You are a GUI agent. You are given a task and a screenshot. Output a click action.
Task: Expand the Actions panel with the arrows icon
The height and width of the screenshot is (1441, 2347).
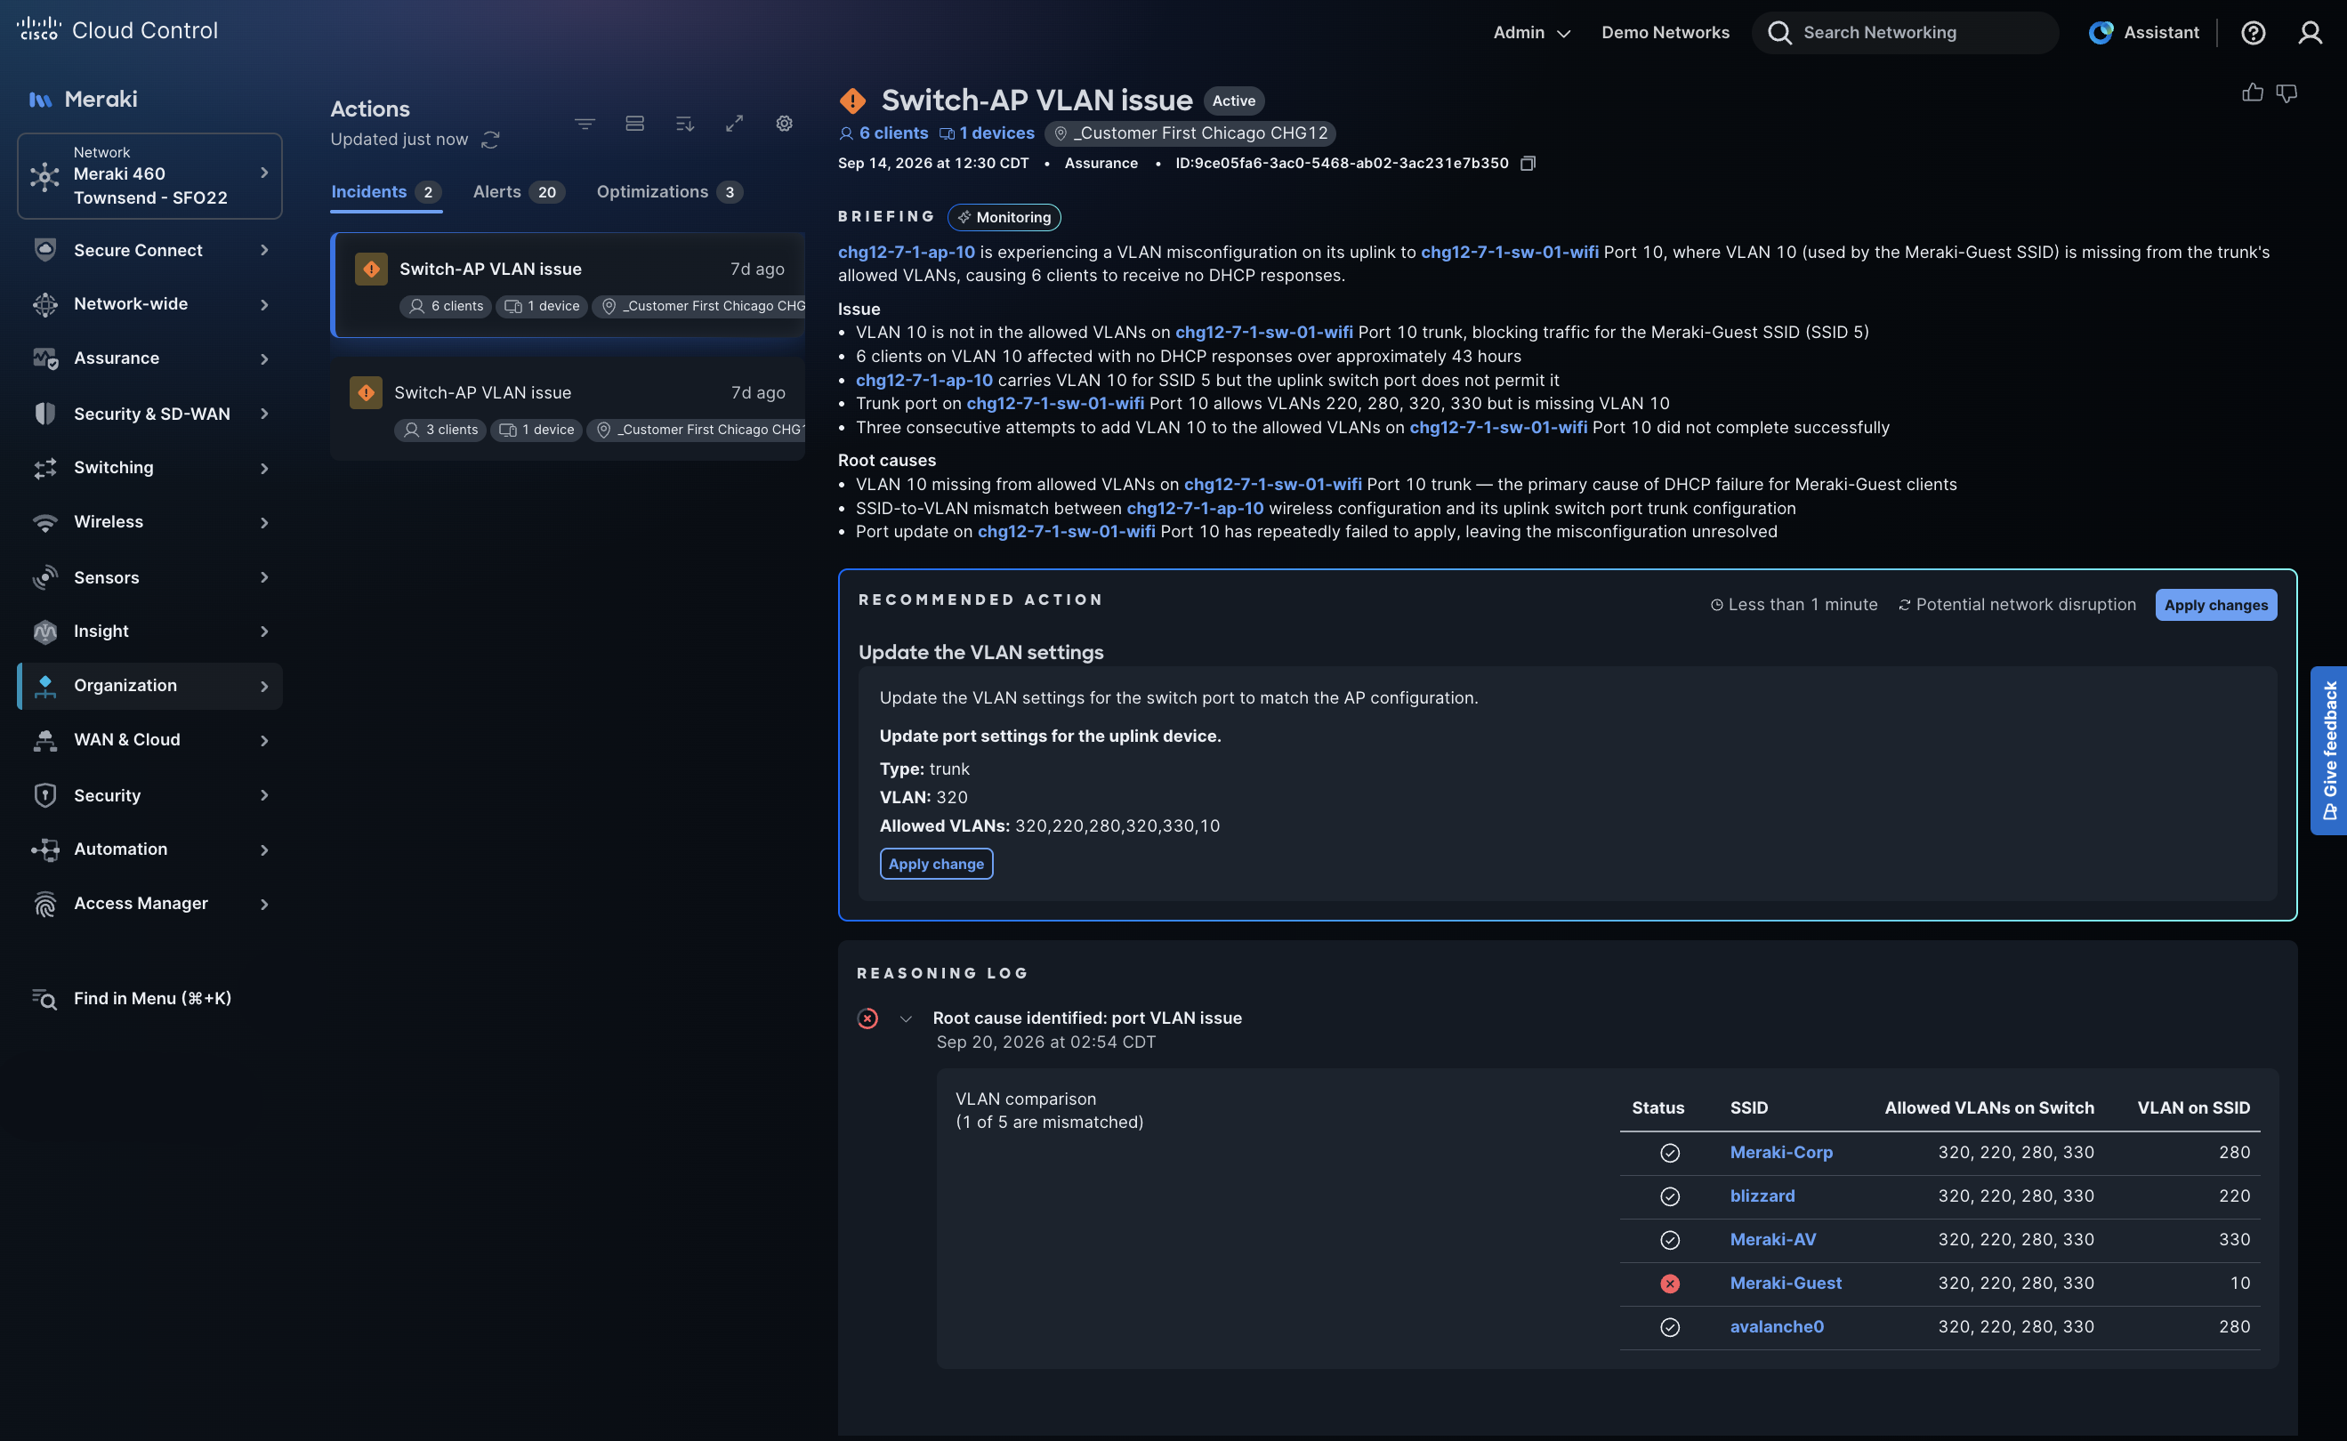point(734,124)
